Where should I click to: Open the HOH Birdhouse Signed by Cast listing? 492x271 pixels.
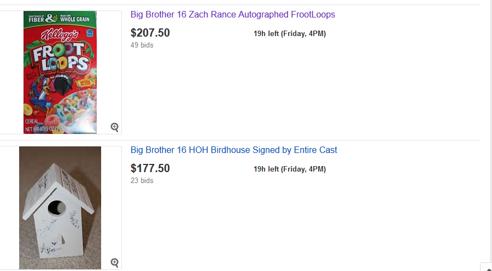[x=233, y=150]
